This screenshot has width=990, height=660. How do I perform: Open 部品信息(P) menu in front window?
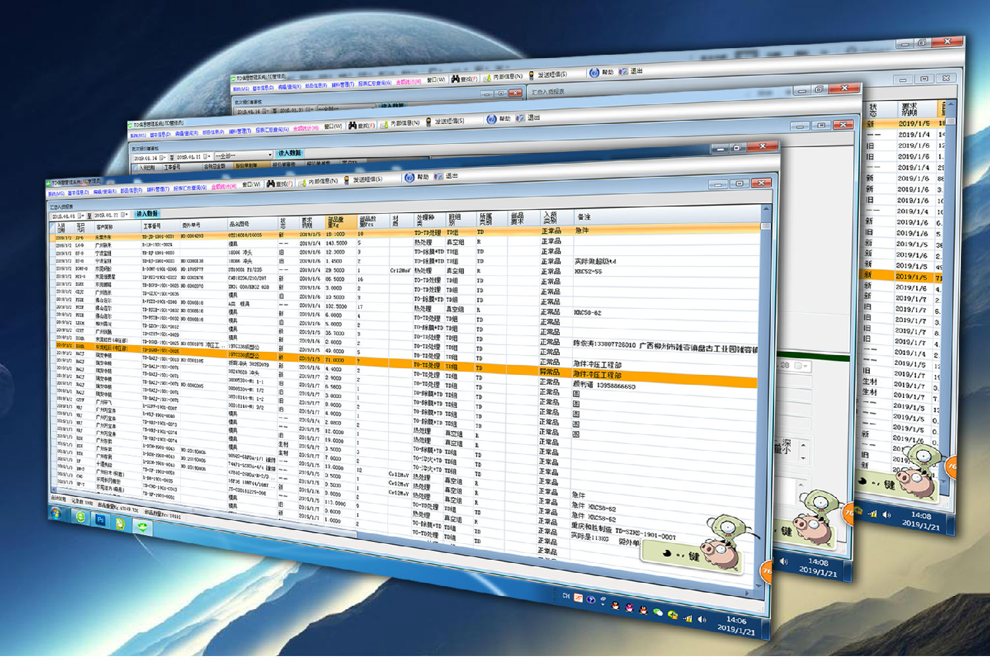point(131,190)
